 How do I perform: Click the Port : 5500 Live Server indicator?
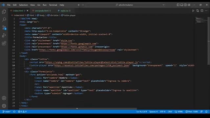pyautogui.click(x=192, y=111)
